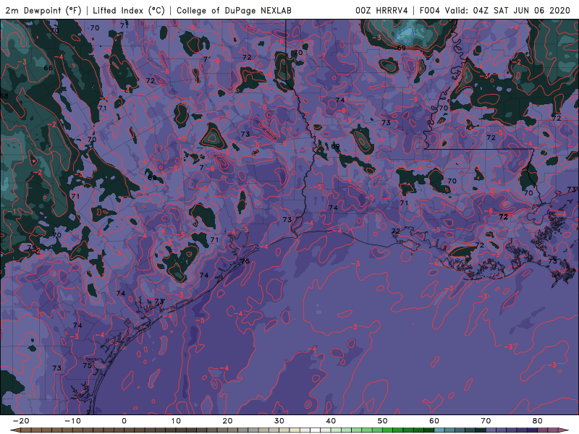Click the '60' color scale label
The image size is (579, 434).
(434, 421)
